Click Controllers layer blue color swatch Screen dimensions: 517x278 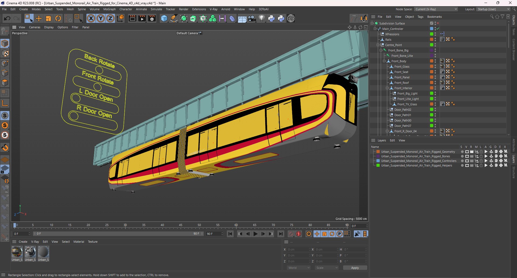(x=378, y=161)
